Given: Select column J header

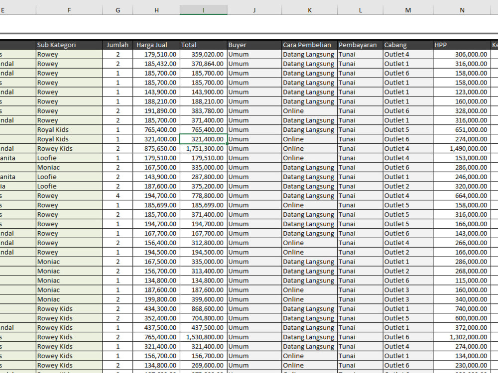Looking at the screenshot, I should 254,10.
